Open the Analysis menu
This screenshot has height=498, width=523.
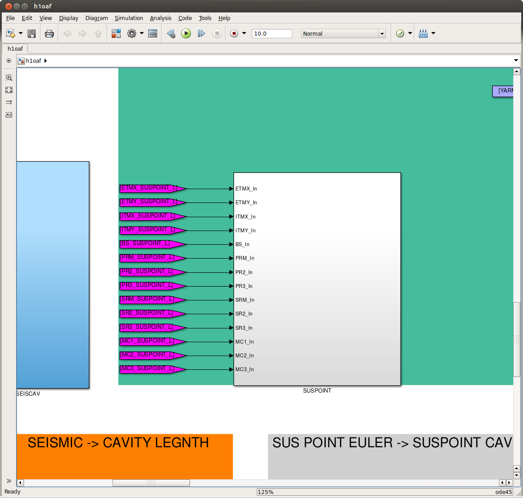tap(160, 18)
